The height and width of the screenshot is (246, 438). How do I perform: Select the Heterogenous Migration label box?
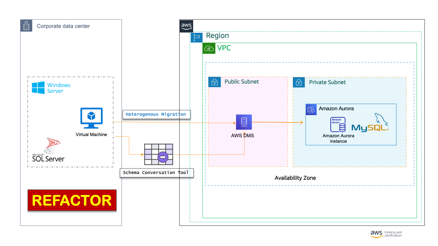point(156,114)
